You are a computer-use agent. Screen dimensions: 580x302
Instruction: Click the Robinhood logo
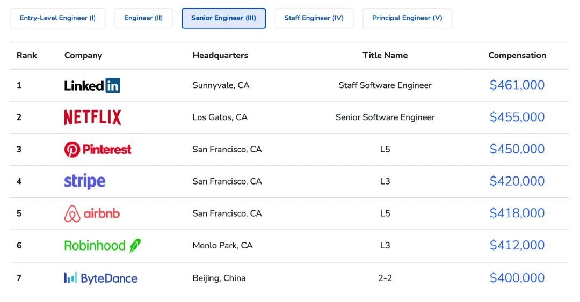pos(102,246)
